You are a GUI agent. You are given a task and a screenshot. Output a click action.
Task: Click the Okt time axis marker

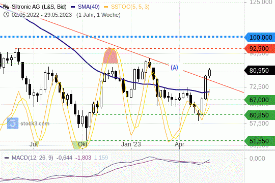(82, 144)
